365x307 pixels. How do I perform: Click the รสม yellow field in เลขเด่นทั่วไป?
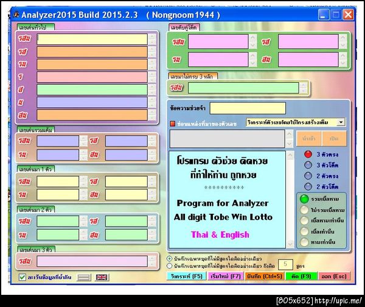click(x=92, y=39)
